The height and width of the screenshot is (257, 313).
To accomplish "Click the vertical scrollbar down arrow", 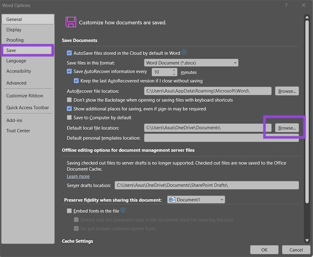I will tap(308, 241).
